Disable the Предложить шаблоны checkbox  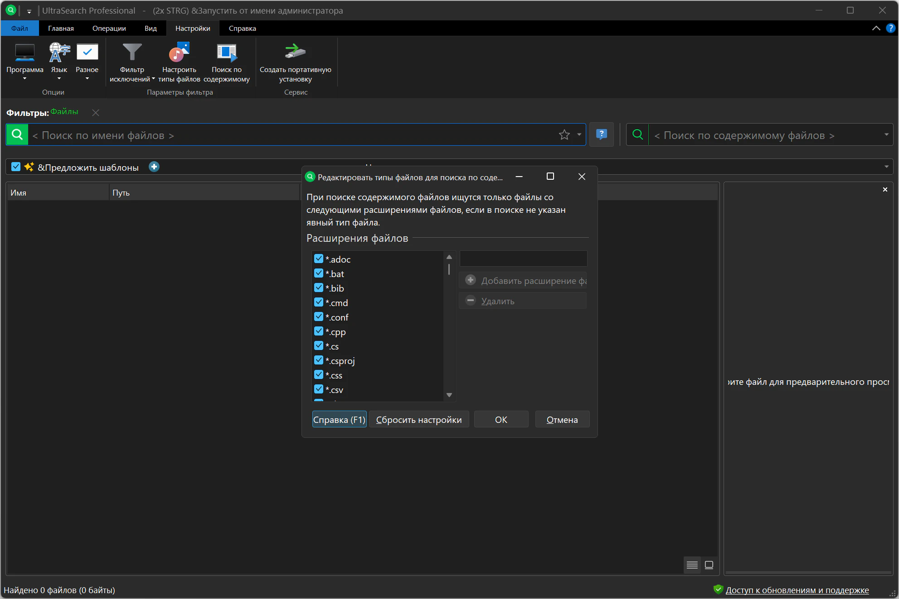pyautogui.click(x=16, y=167)
